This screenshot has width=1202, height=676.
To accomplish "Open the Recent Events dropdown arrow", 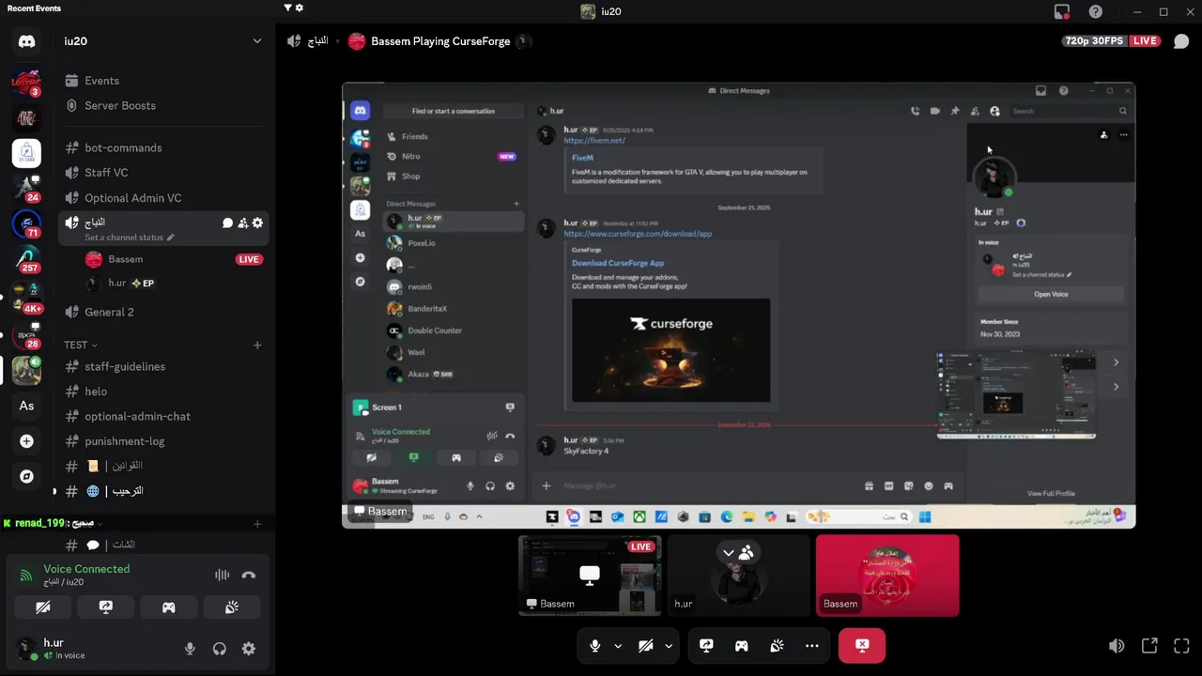I will (x=287, y=8).
